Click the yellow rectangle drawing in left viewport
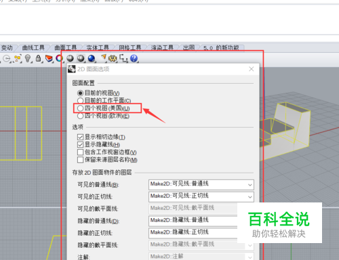 pos(21,133)
